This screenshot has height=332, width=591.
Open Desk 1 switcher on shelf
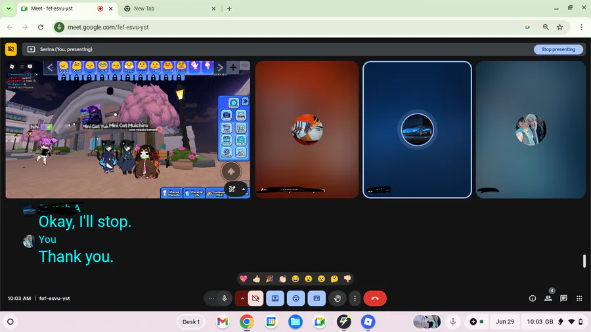[x=191, y=322]
